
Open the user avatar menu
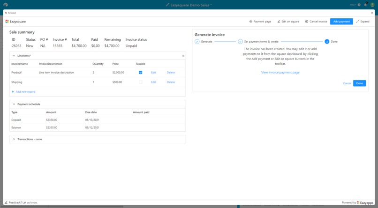coord(372,5)
